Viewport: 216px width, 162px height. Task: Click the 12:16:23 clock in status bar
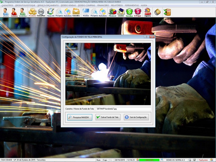pyautogui.click(x=131, y=160)
